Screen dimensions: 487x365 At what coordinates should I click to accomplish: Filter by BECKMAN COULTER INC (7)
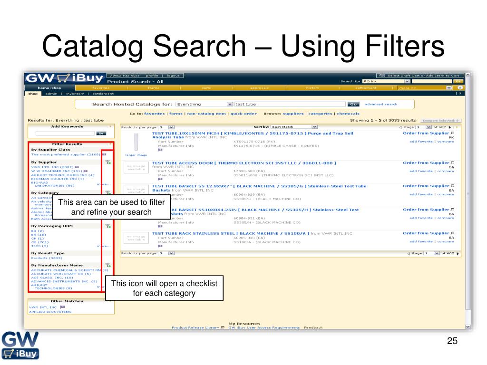coord(58,179)
